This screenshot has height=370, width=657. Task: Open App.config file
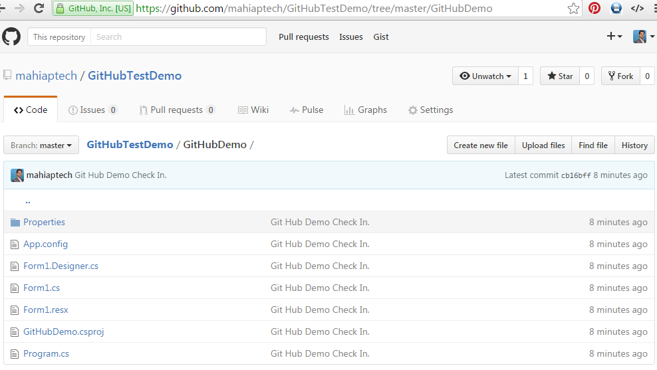pyautogui.click(x=45, y=244)
